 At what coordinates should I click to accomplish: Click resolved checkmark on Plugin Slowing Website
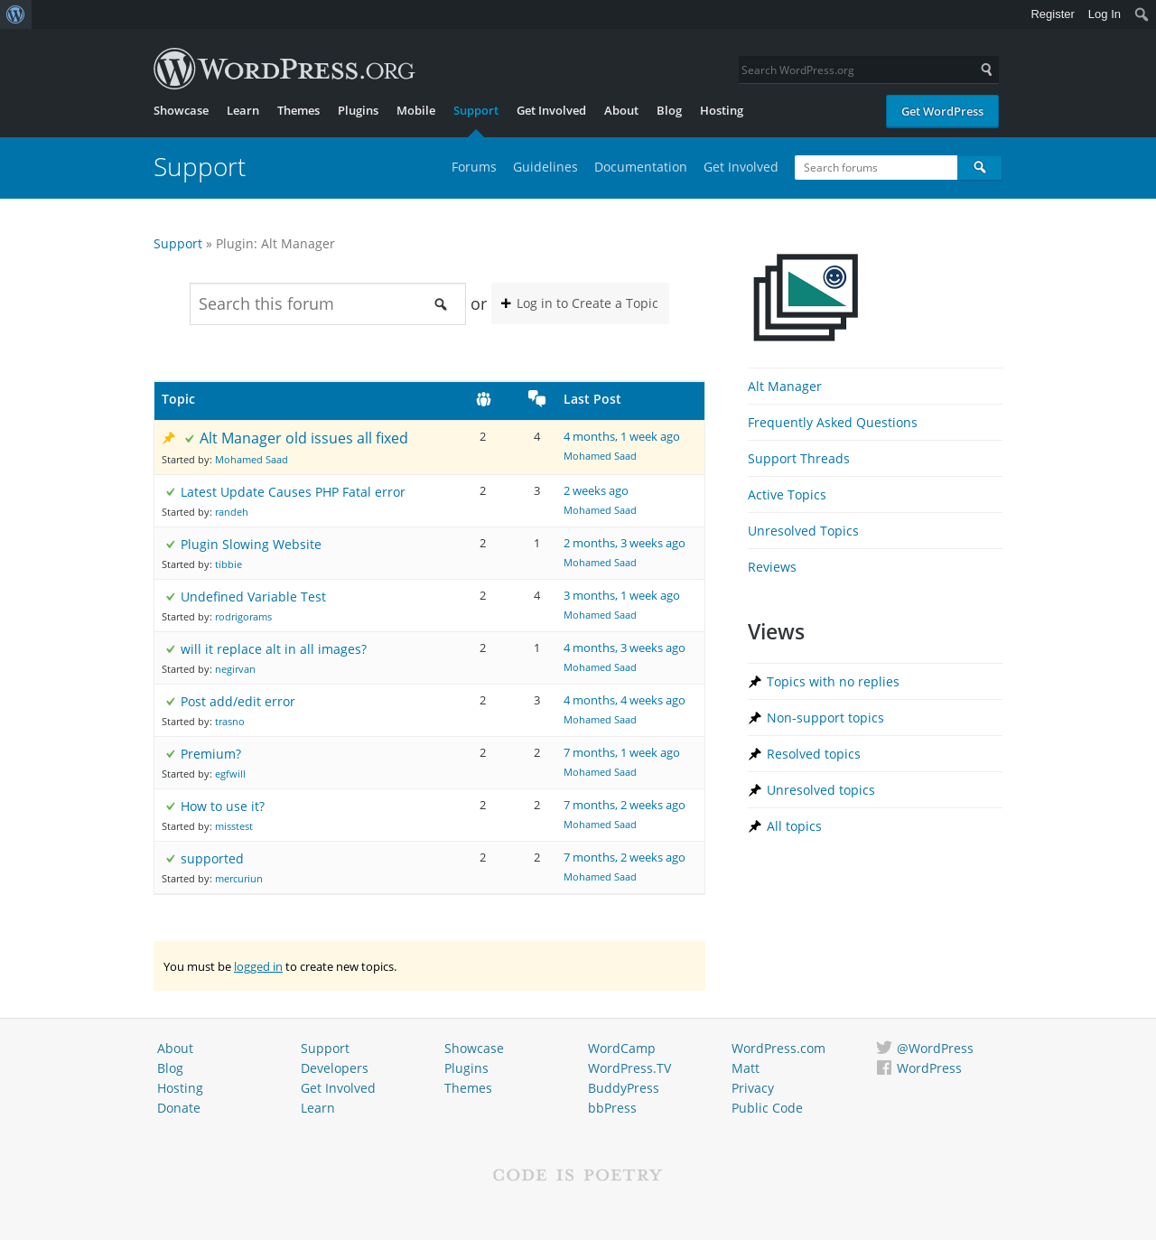coord(171,545)
